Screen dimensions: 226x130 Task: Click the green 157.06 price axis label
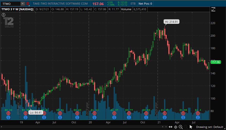pyautogui.click(x=216, y=62)
